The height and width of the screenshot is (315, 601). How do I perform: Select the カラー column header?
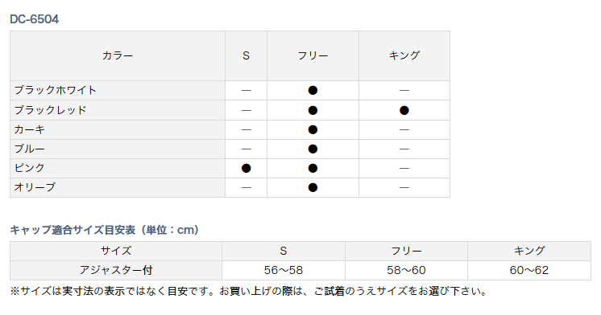click(118, 55)
